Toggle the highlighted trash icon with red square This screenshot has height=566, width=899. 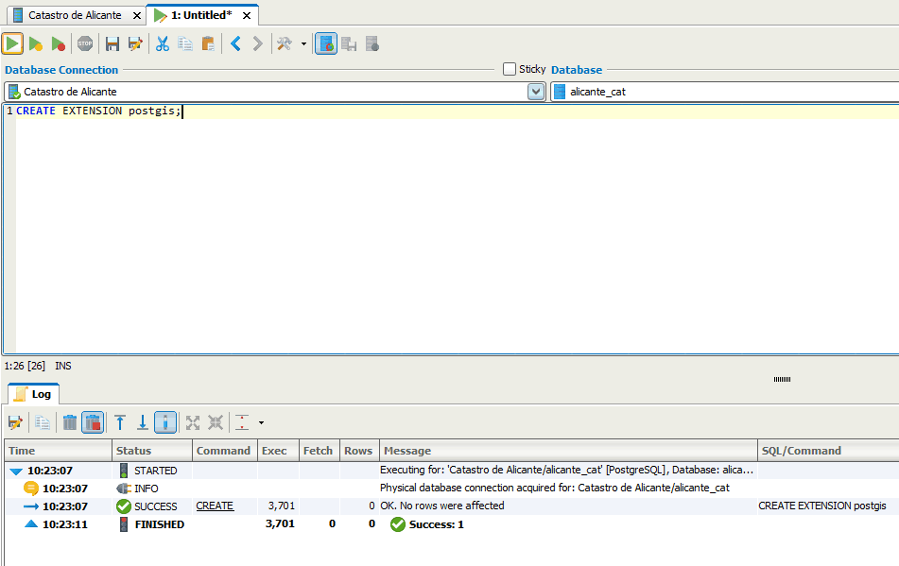(x=93, y=422)
